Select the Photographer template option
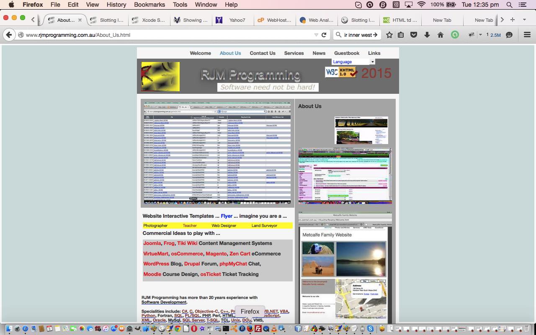Screen dimensions: 536x335 (155, 226)
